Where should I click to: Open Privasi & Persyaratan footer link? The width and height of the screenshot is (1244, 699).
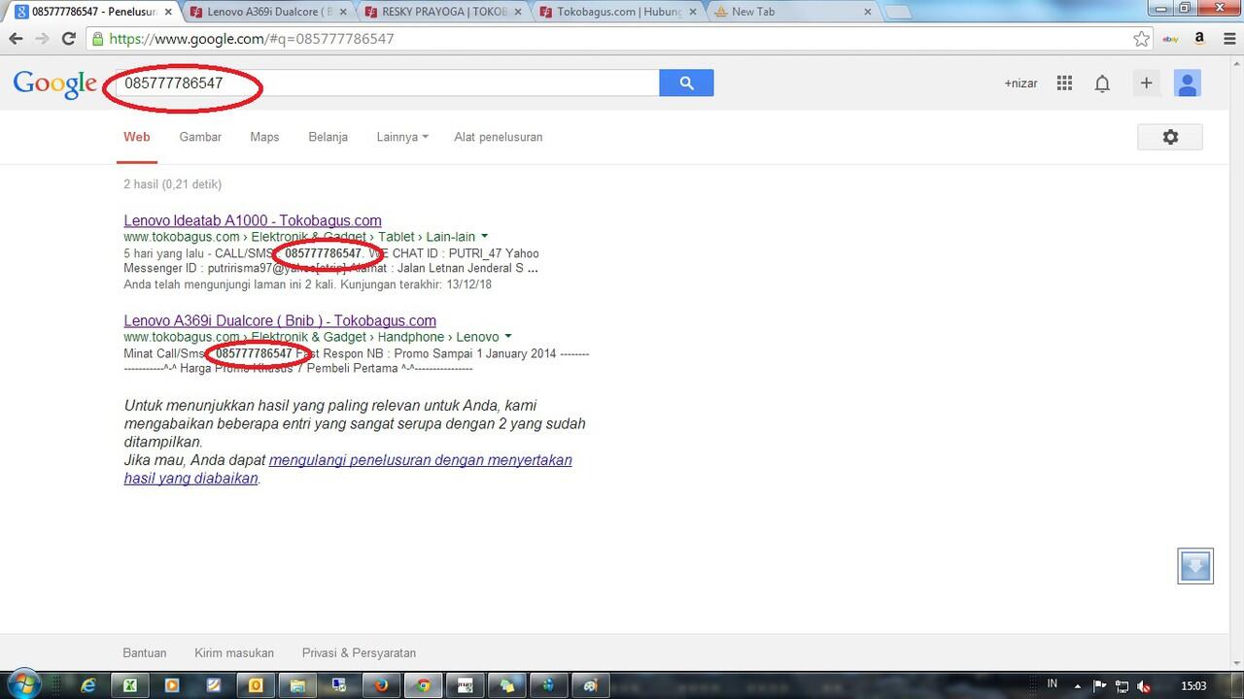point(359,653)
